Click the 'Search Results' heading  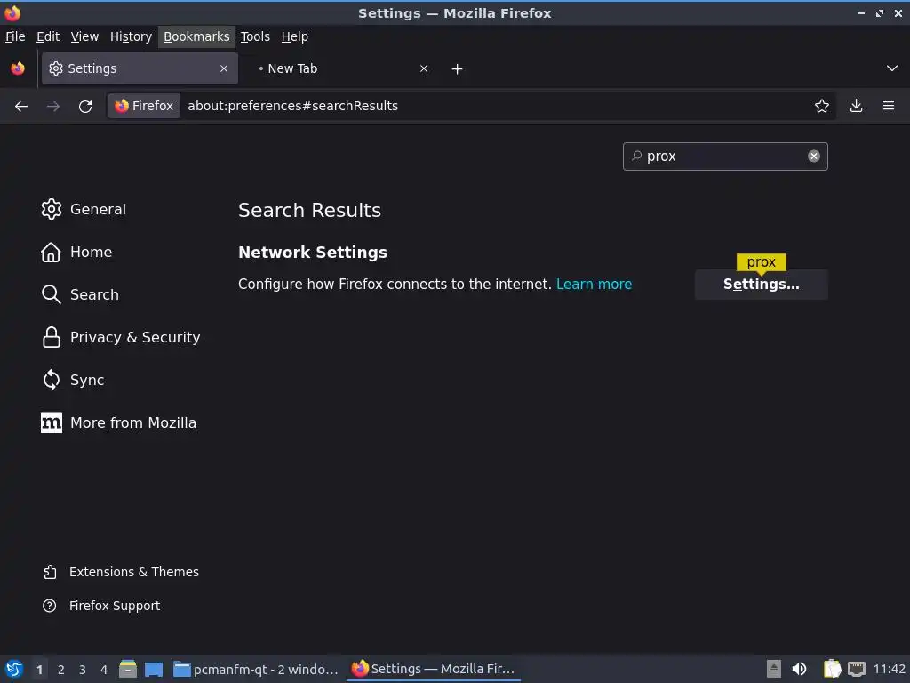click(309, 210)
